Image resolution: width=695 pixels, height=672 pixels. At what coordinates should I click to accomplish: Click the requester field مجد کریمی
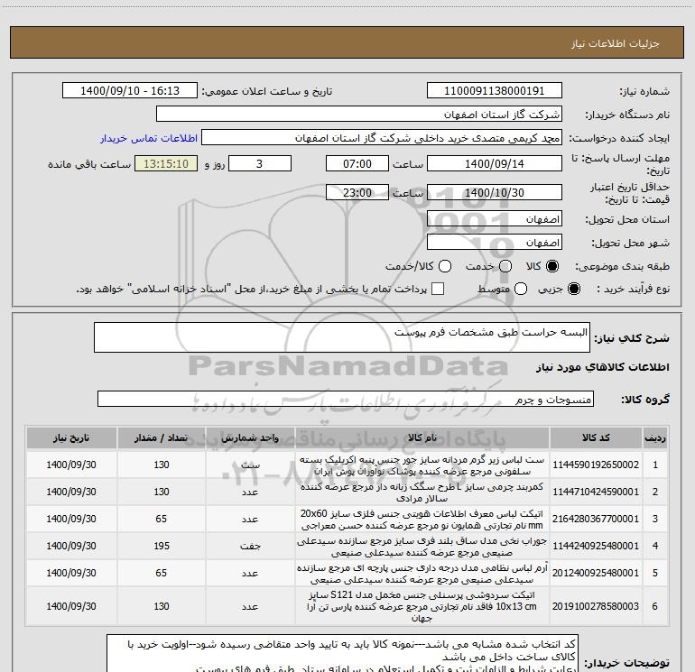[x=382, y=138]
